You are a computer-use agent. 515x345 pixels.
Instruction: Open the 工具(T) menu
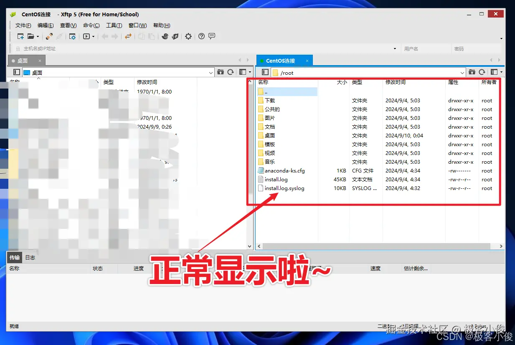coord(114,25)
